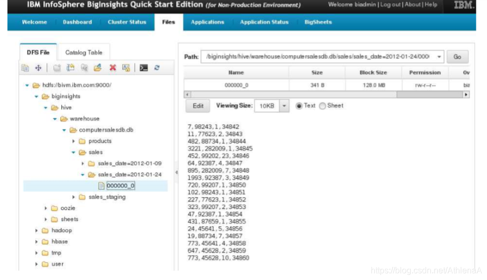Open the Cluster Status tab
Image resolution: width=487 pixels, height=280 pixels.
(127, 22)
